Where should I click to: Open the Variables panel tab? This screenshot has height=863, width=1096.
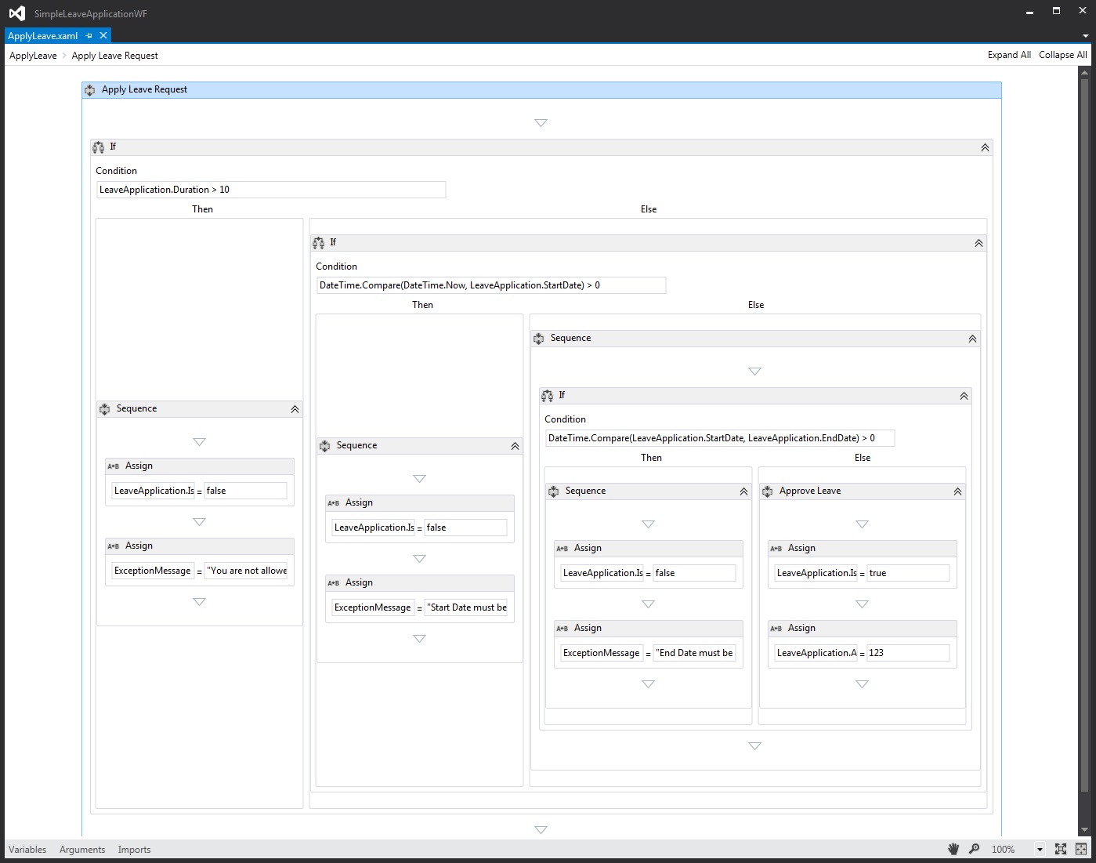27,849
